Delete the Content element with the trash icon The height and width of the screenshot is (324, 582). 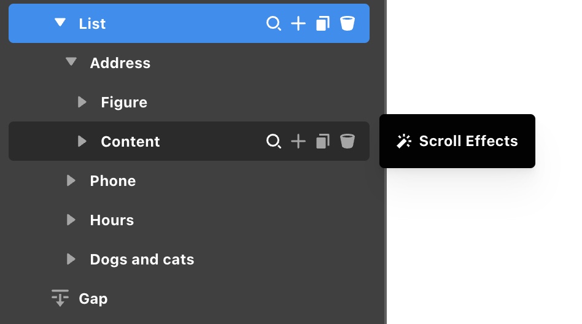[x=347, y=142]
